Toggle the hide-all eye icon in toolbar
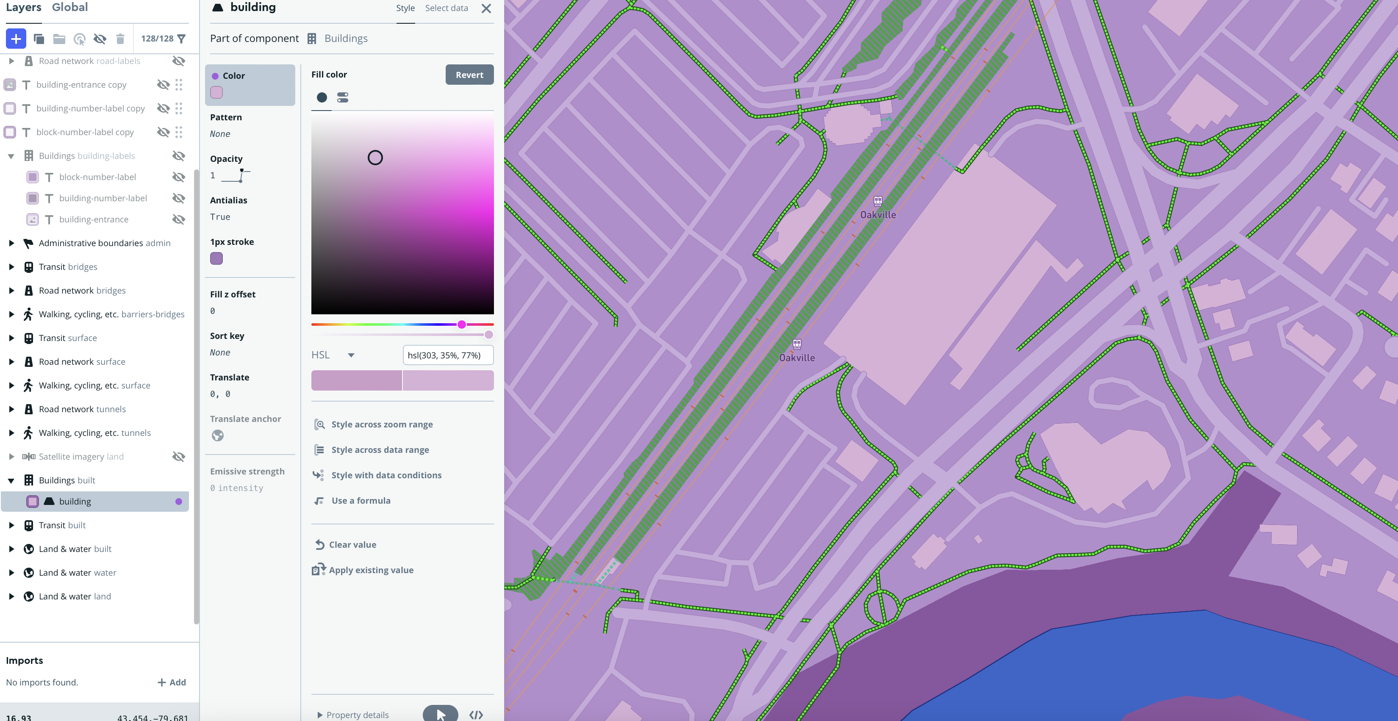 pyautogui.click(x=100, y=39)
